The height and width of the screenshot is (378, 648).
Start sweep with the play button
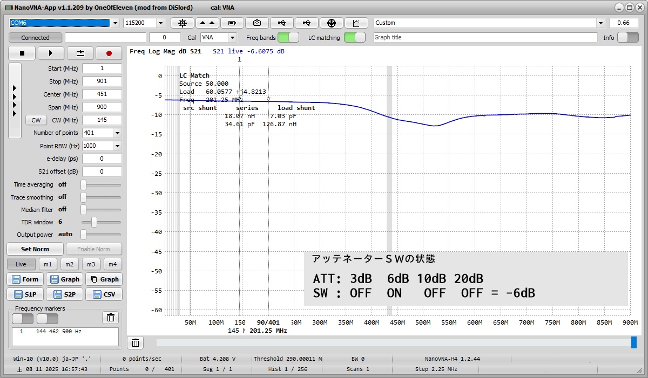51,53
